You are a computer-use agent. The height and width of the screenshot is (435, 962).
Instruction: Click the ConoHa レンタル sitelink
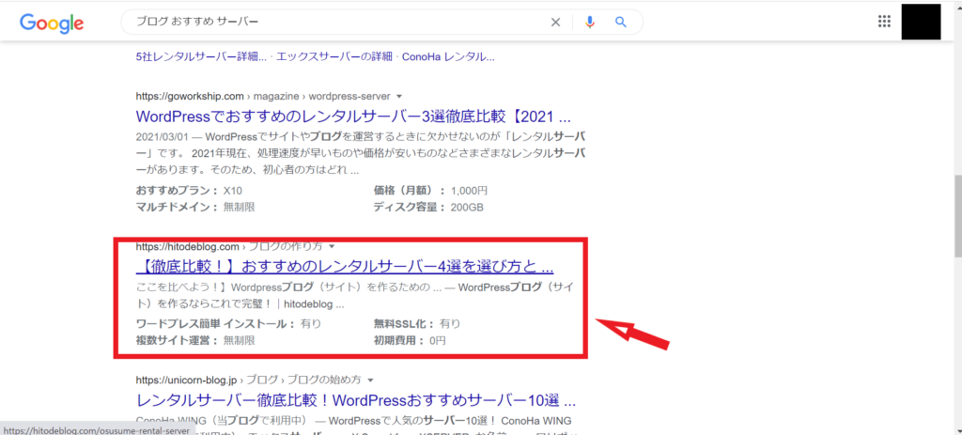pyautogui.click(x=448, y=57)
